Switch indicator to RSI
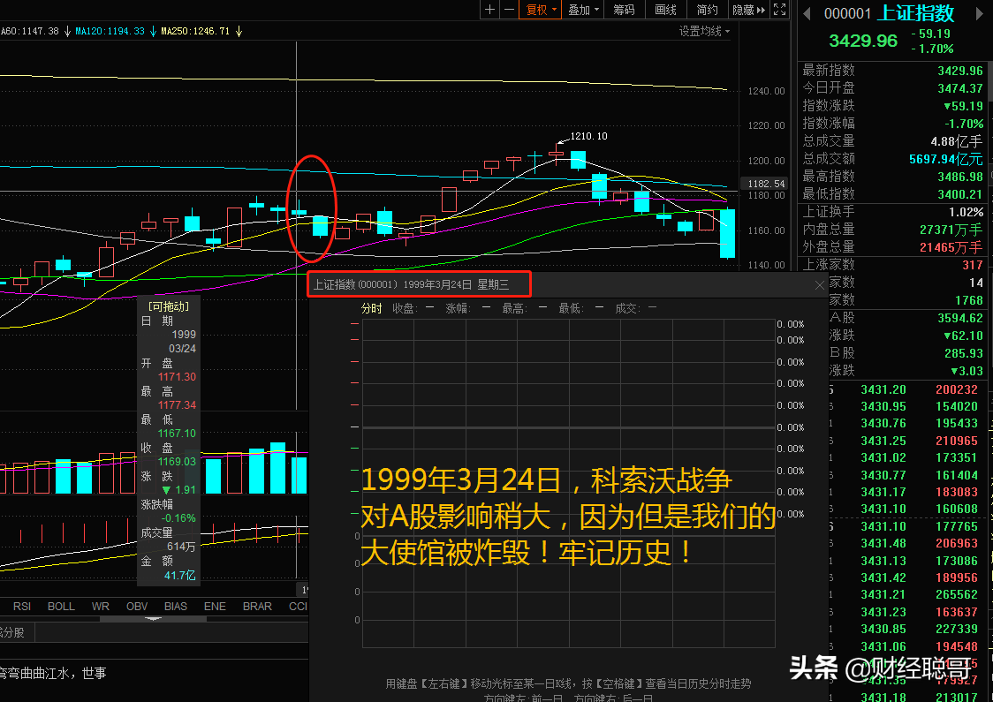Image resolution: width=993 pixels, height=702 pixels. pyautogui.click(x=22, y=606)
